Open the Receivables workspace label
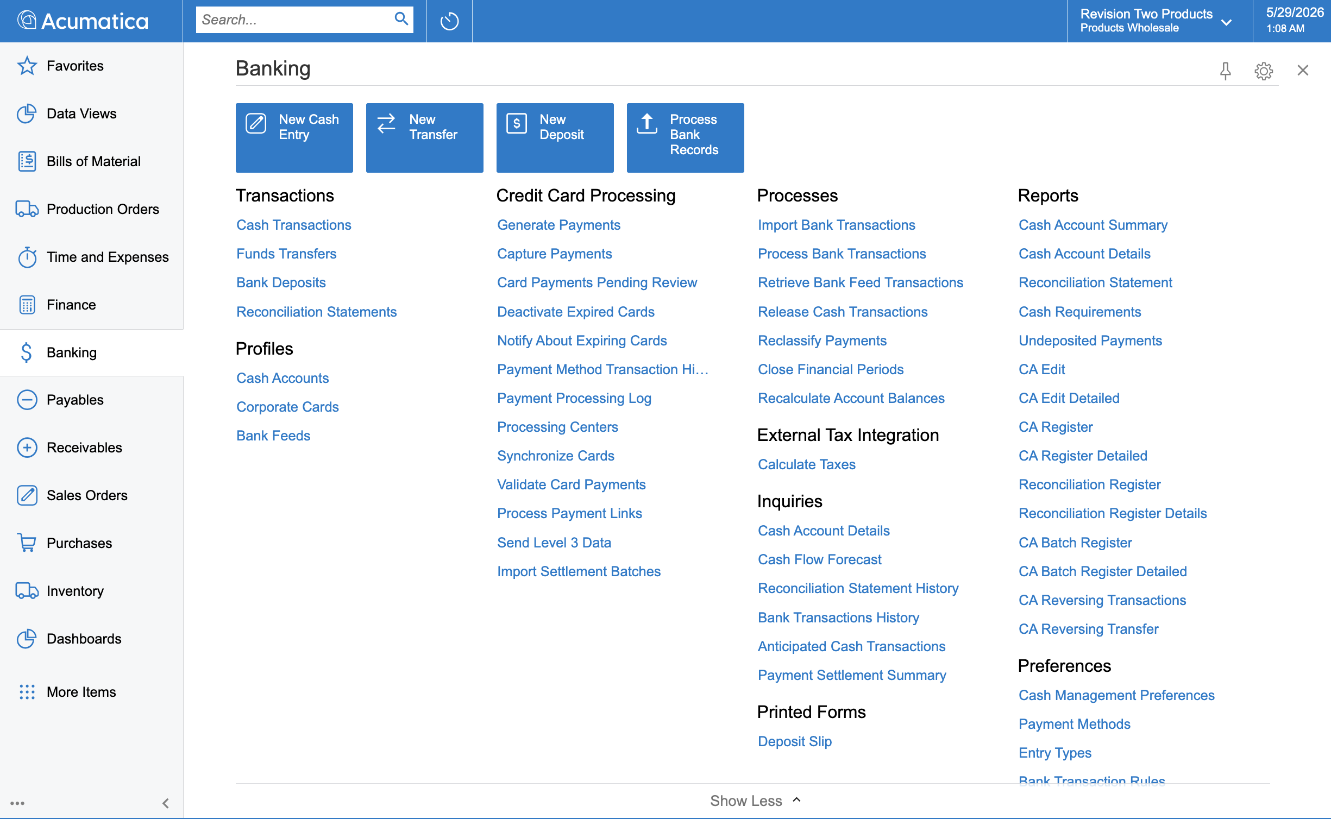 tap(84, 448)
